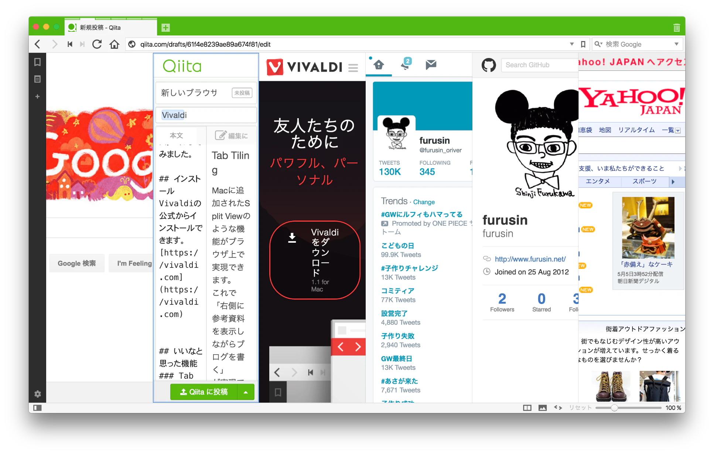The width and height of the screenshot is (714, 454).
Task: Bookmark this page using address bar icon
Action: pos(583,44)
